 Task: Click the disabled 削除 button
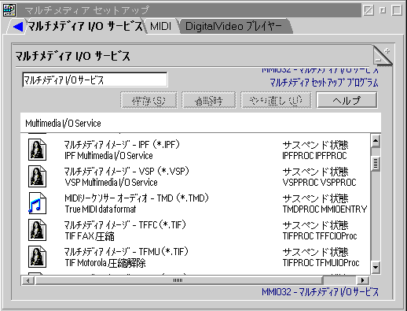click(209, 100)
